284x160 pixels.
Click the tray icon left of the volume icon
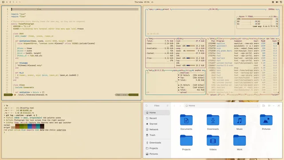click(273, 2)
